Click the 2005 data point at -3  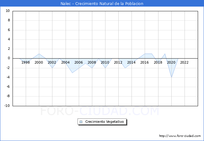(72, 73)
